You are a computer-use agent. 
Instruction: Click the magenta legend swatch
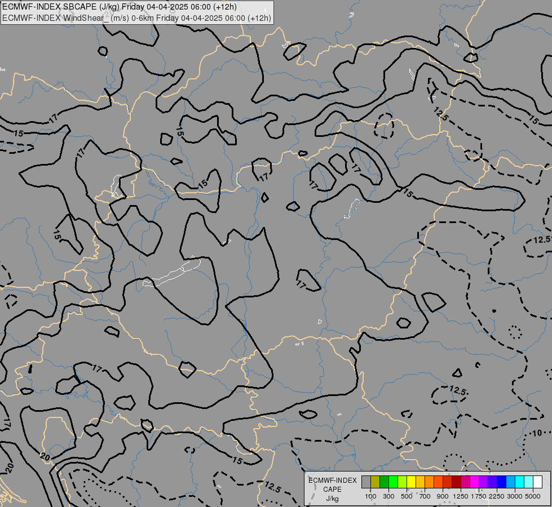475,482
